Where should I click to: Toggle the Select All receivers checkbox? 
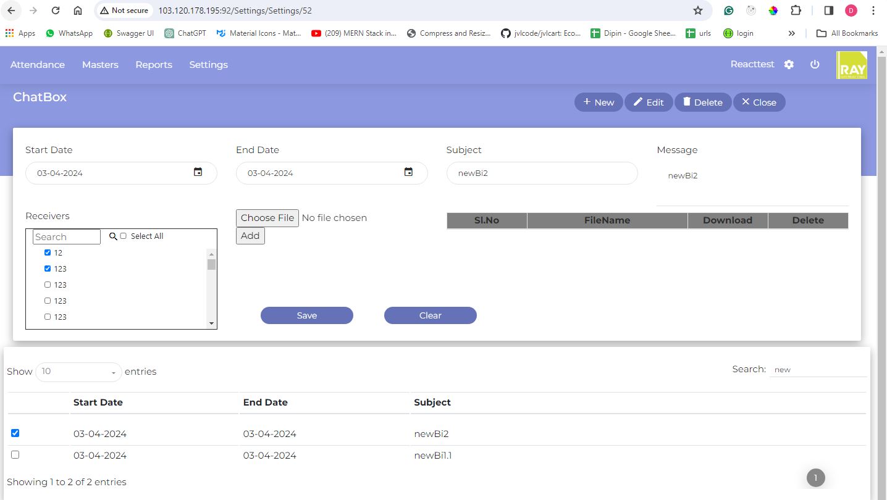tap(124, 236)
